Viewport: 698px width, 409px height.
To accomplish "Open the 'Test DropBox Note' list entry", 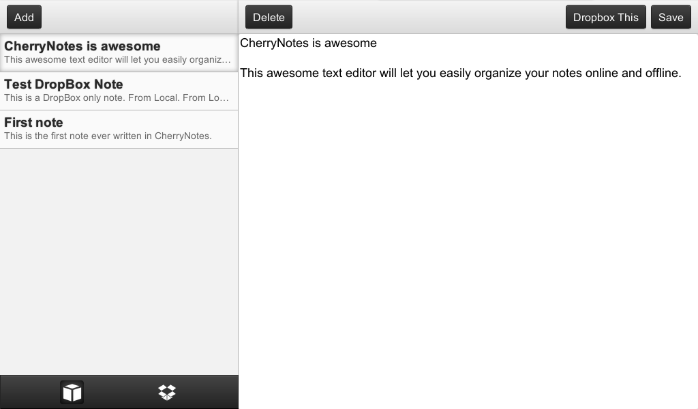I will pos(119,91).
